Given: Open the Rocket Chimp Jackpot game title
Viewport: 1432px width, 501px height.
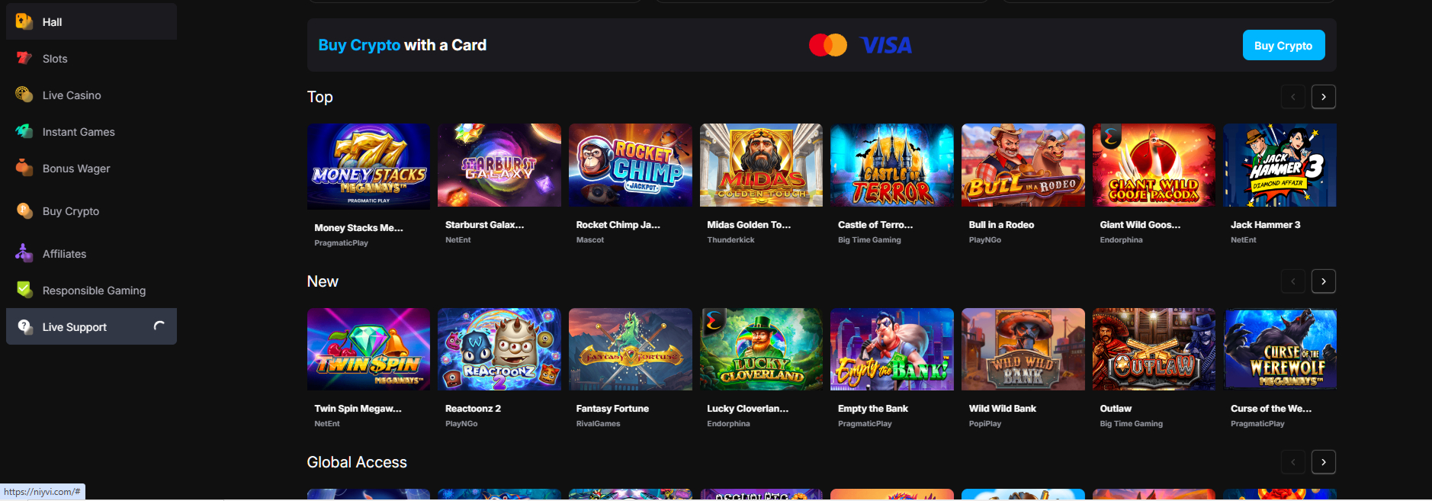Looking at the screenshot, I should click(x=618, y=225).
